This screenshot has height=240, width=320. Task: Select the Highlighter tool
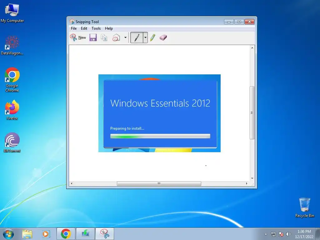pyautogui.click(x=152, y=37)
